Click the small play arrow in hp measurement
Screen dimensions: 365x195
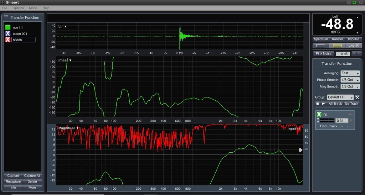coord(350,114)
